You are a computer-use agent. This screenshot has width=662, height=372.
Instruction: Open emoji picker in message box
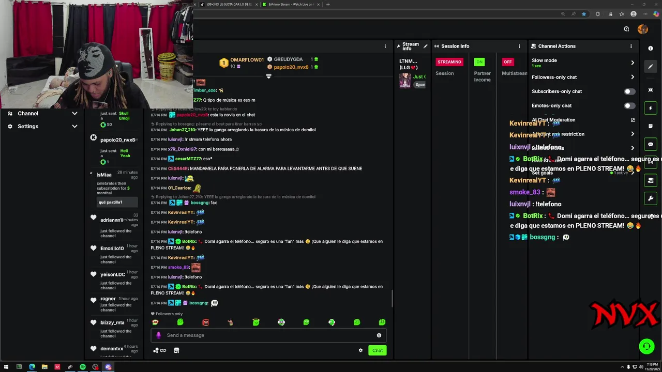pos(379,335)
